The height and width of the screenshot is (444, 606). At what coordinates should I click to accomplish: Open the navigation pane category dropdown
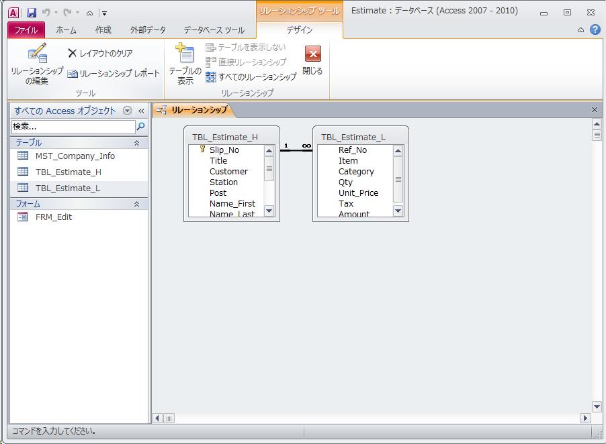tap(127, 111)
